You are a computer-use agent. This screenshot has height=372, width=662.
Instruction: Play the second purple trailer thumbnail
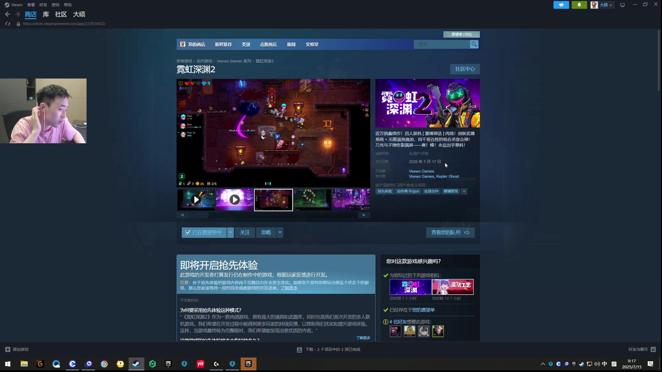tap(235, 200)
